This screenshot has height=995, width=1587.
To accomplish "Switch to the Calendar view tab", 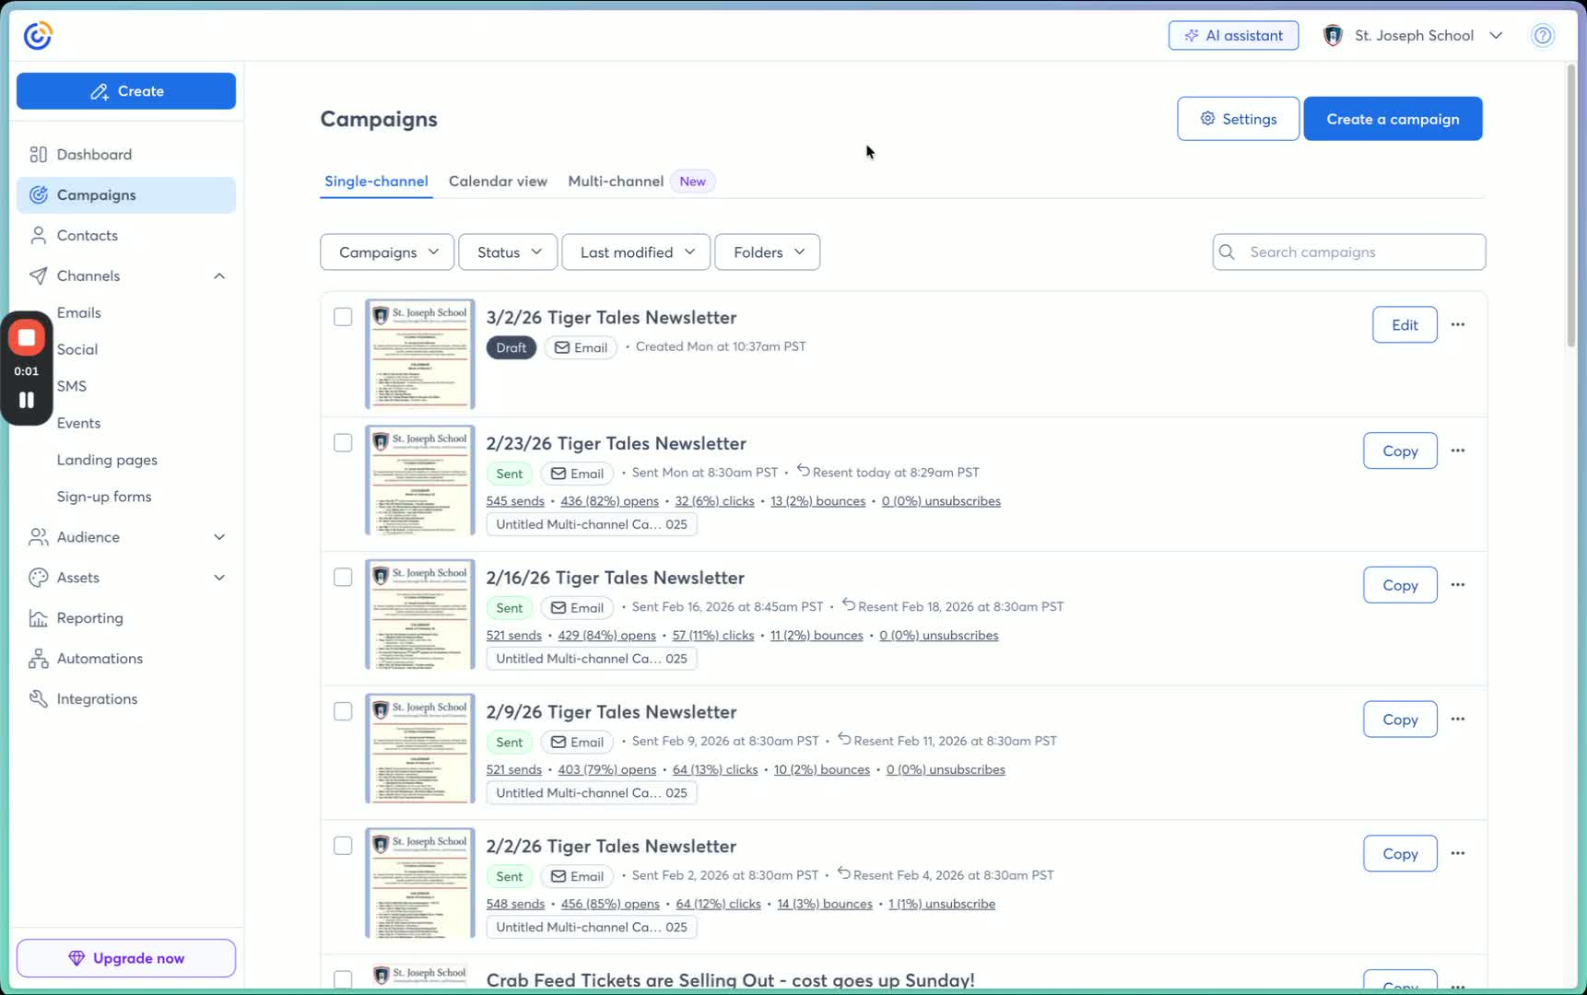I will point(498,181).
